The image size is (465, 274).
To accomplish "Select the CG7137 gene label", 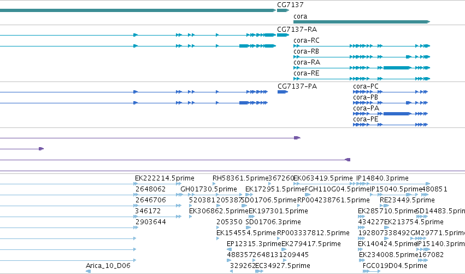I will pos(290,5).
